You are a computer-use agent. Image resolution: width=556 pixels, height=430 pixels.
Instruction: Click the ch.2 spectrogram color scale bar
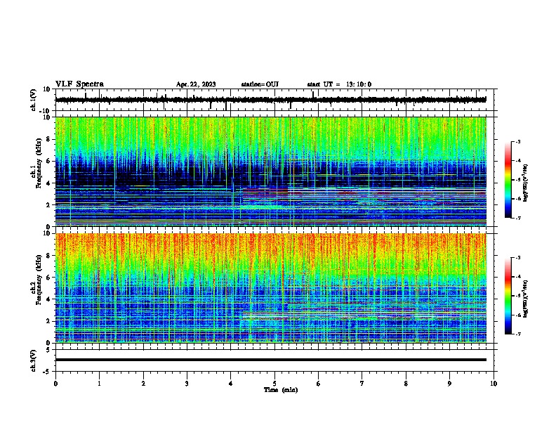508,296
